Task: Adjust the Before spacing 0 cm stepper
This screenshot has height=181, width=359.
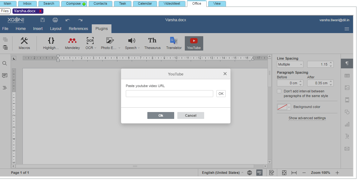Action: click(x=300, y=83)
